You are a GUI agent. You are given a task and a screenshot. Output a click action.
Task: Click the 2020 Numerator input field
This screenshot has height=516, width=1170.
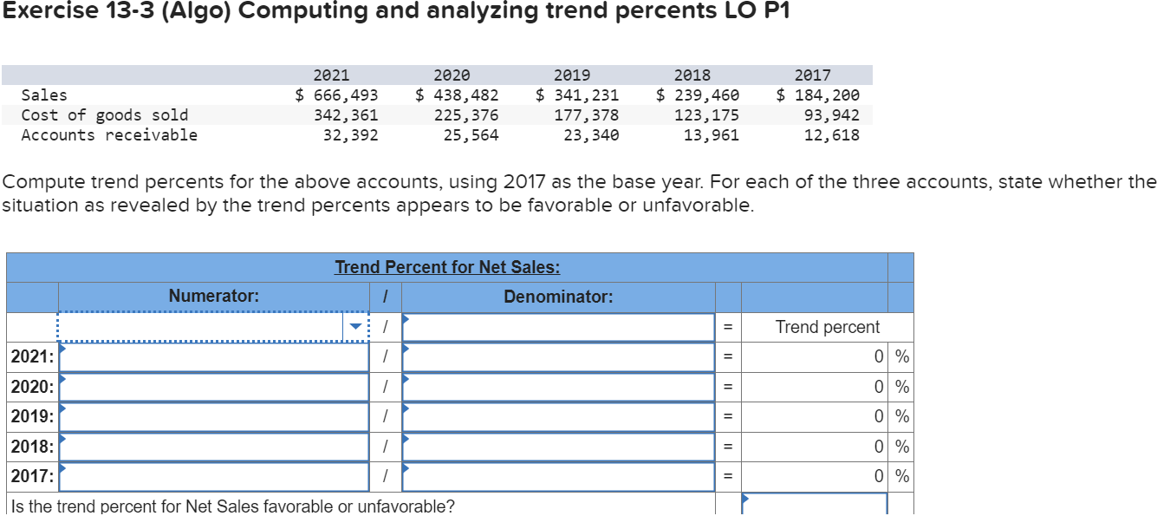pos(212,386)
